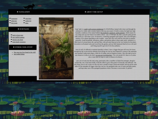Image resolution: width=158 pixels, height=119 pixels.
Task: View the species care sheet
Action: (x=18, y=40)
